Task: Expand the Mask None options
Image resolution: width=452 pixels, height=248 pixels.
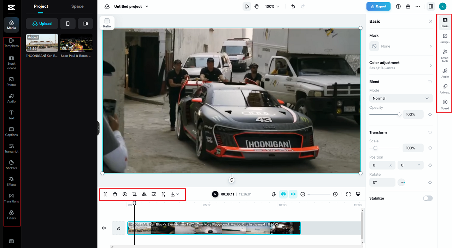Action: click(401, 46)
